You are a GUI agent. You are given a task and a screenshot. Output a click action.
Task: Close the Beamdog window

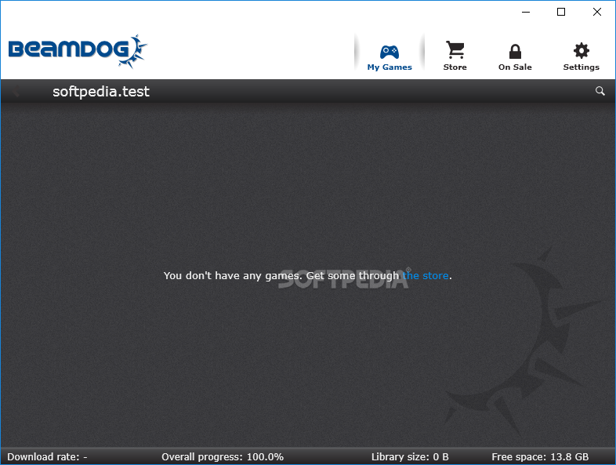click(596, 13)
